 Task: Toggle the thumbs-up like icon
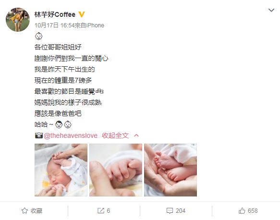point(242,211)
